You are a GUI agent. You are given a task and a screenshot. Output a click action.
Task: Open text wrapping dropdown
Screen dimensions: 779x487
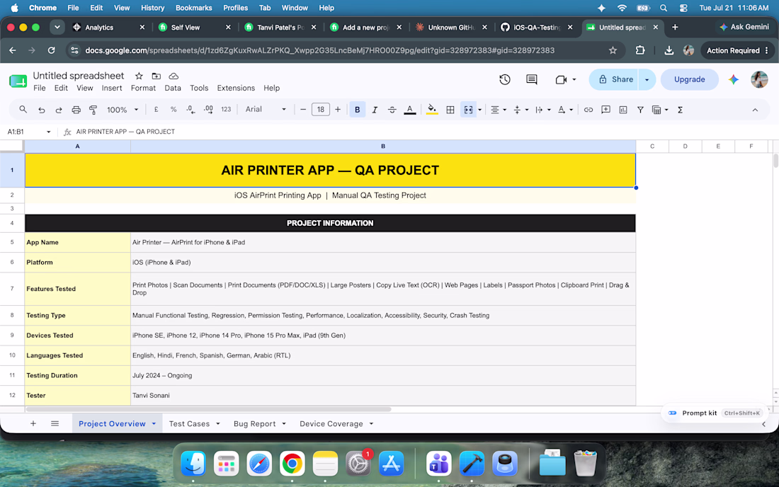542,110
